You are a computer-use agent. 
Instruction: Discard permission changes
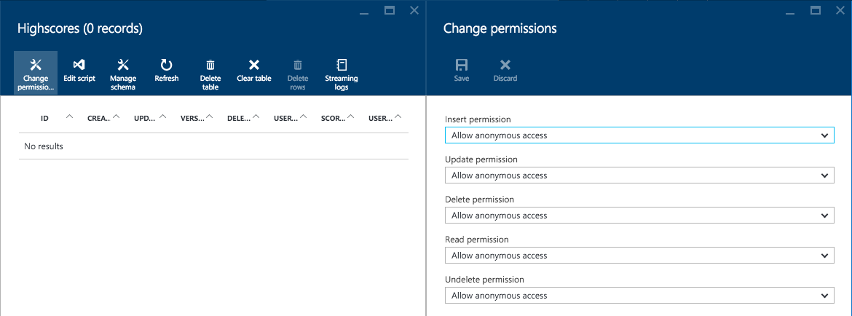click(x=505, y=71)
